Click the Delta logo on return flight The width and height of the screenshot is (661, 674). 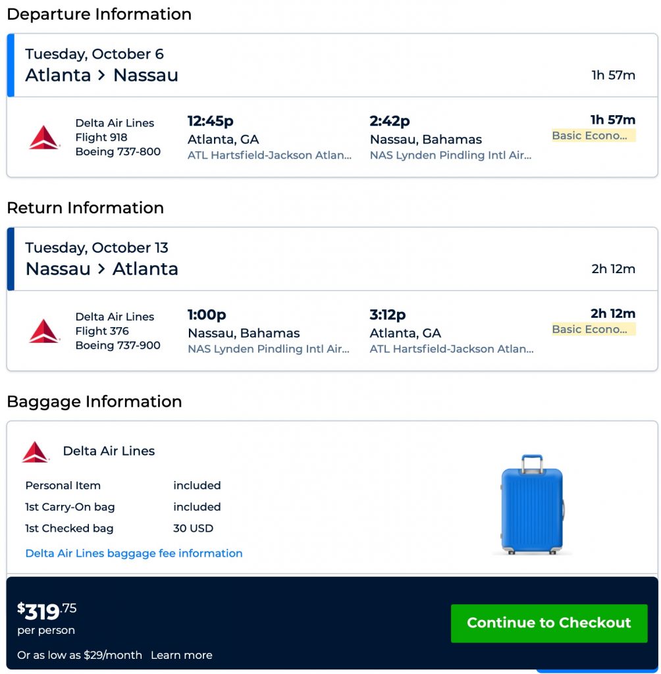44,330
